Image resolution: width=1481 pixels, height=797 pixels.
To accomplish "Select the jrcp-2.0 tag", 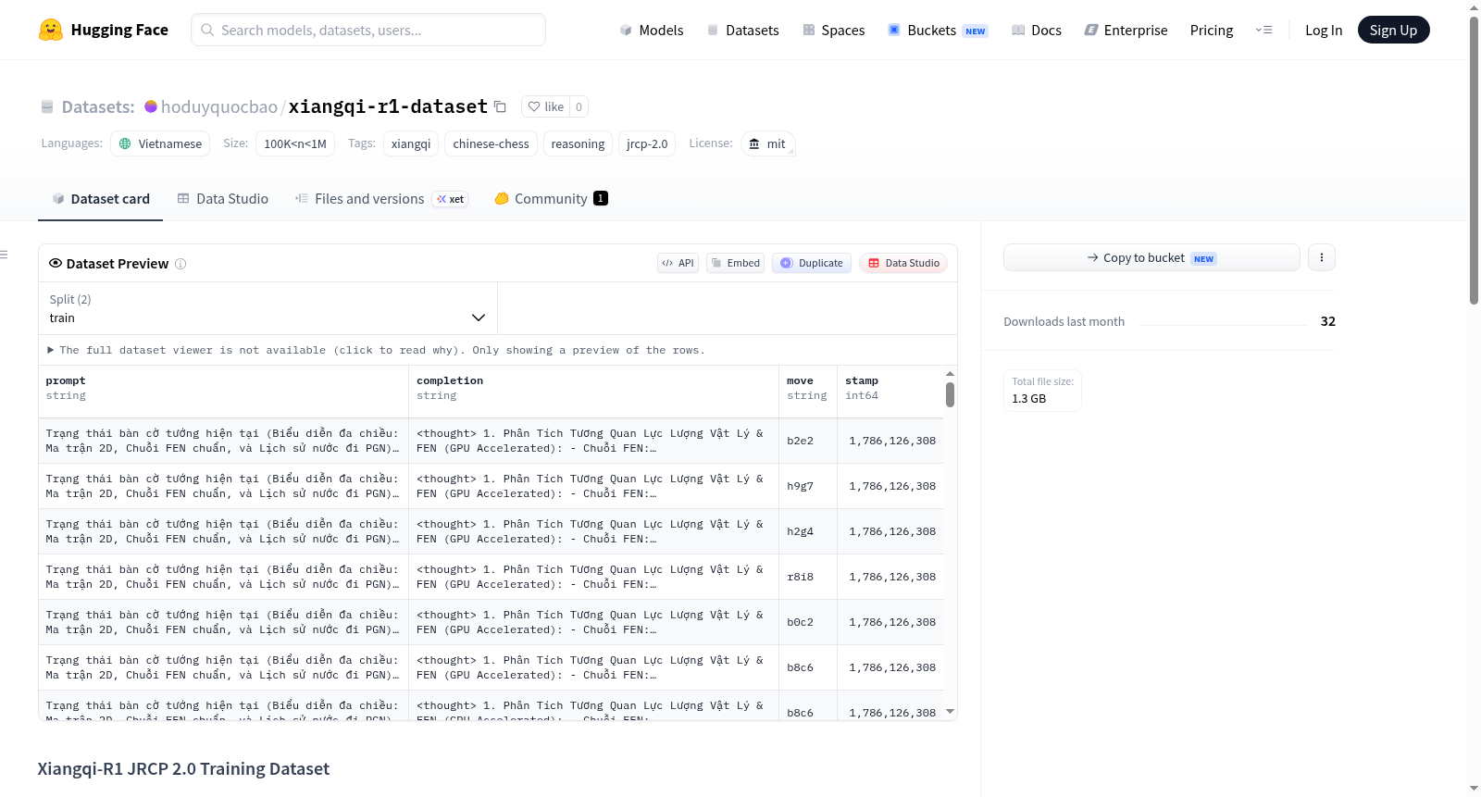I will coord(647,143).
